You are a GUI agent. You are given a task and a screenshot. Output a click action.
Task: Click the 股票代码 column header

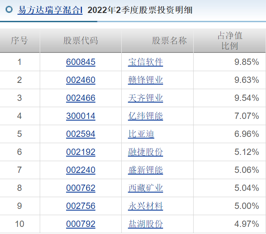coord(81,41)
